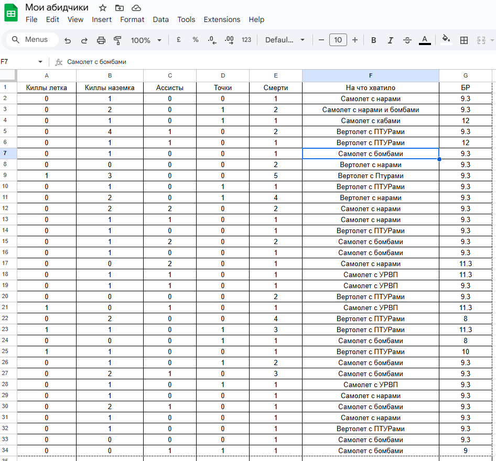The height and width of the screenshot is (461, 496).
Task: Open the fill color picker
Action: pos(446,39)
